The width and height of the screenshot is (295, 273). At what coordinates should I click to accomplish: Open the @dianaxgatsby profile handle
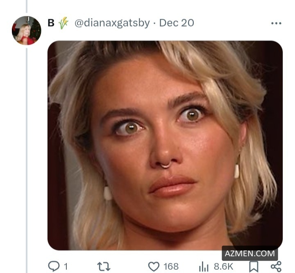coord(112,23)
